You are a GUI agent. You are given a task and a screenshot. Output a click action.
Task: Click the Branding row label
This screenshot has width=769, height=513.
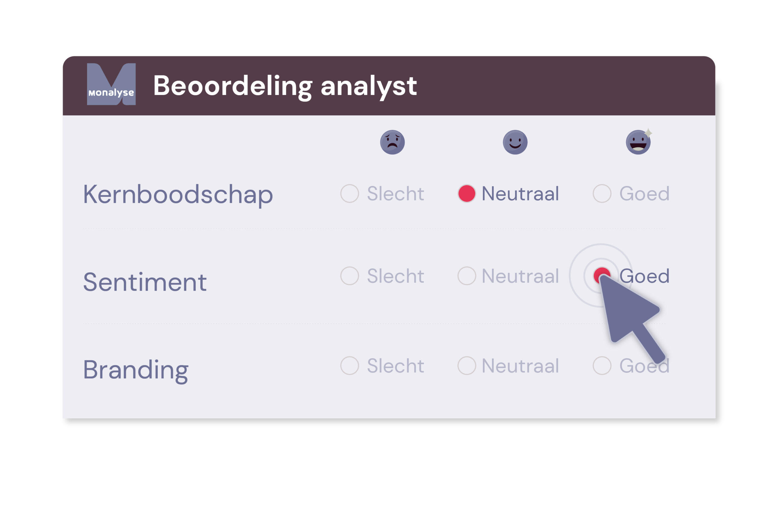(x=136, y=370)
